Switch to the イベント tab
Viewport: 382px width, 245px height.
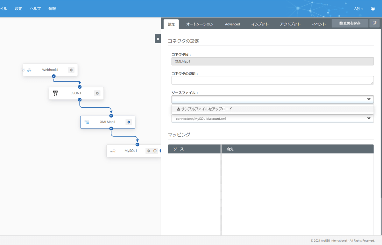(x=319, y=24)
